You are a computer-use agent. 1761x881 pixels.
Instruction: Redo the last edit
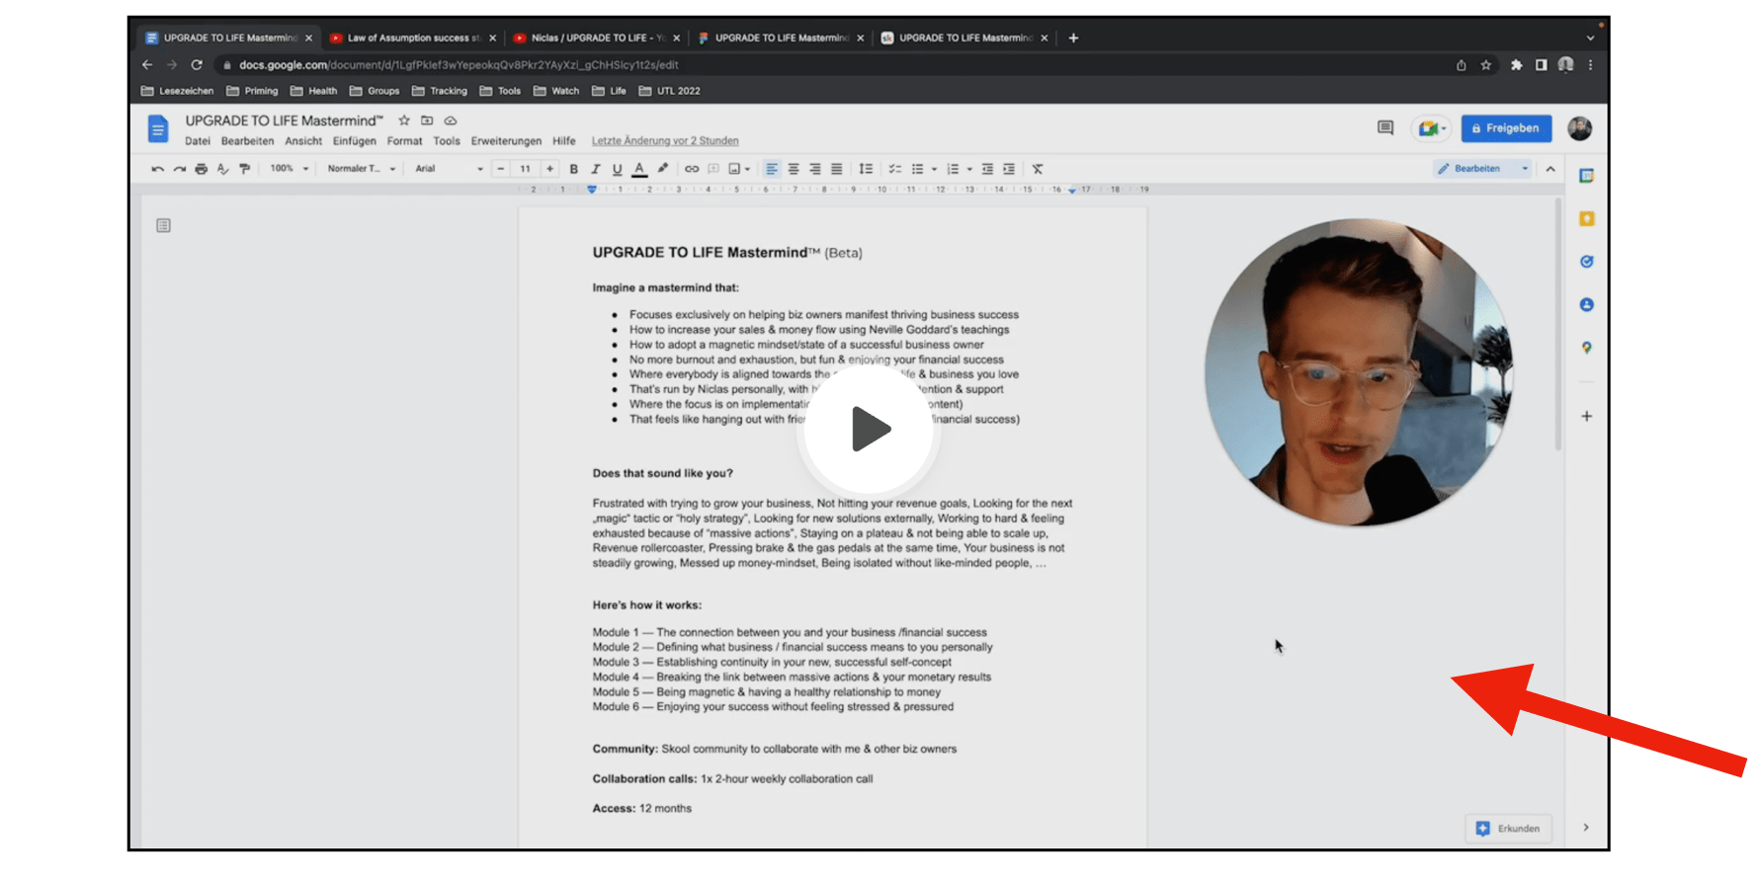click(179, 169)
